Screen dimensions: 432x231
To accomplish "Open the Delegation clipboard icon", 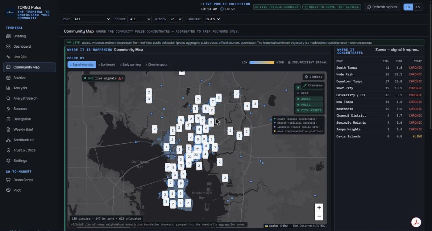I will point(8,119).
